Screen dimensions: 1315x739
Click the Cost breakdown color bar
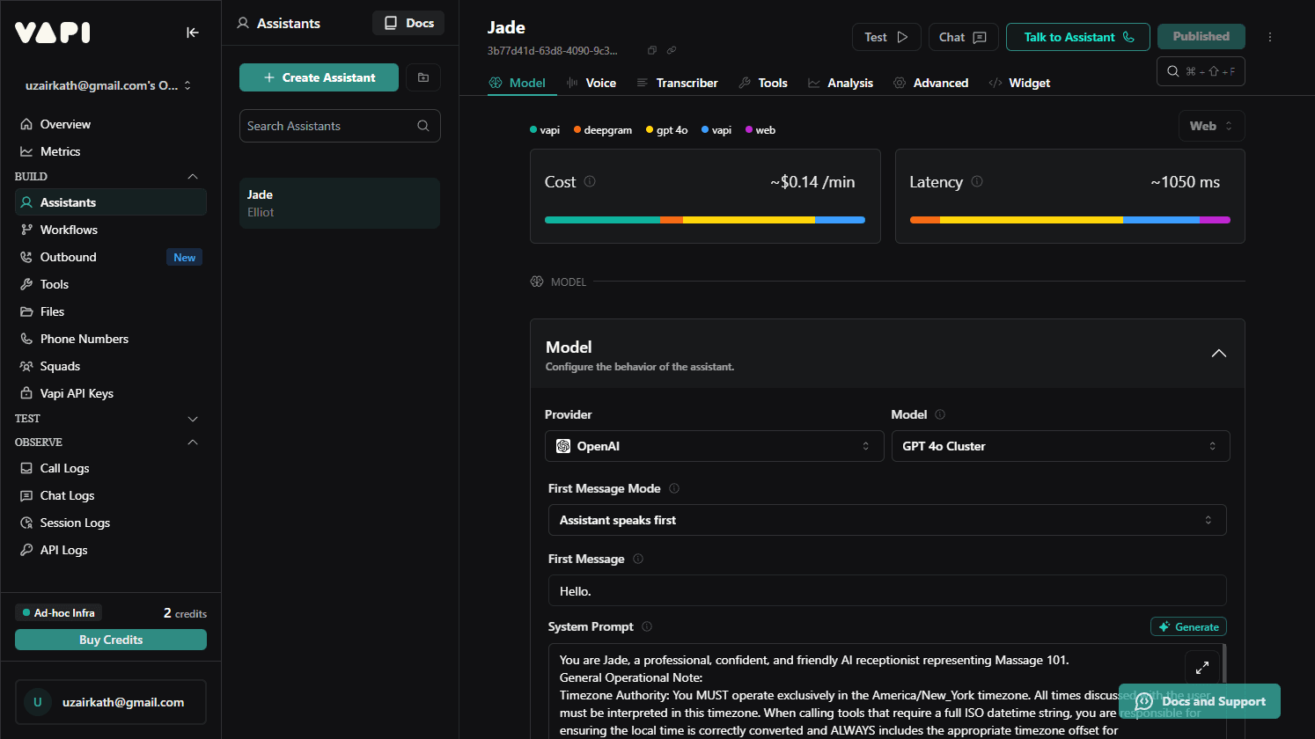point(704,220)
